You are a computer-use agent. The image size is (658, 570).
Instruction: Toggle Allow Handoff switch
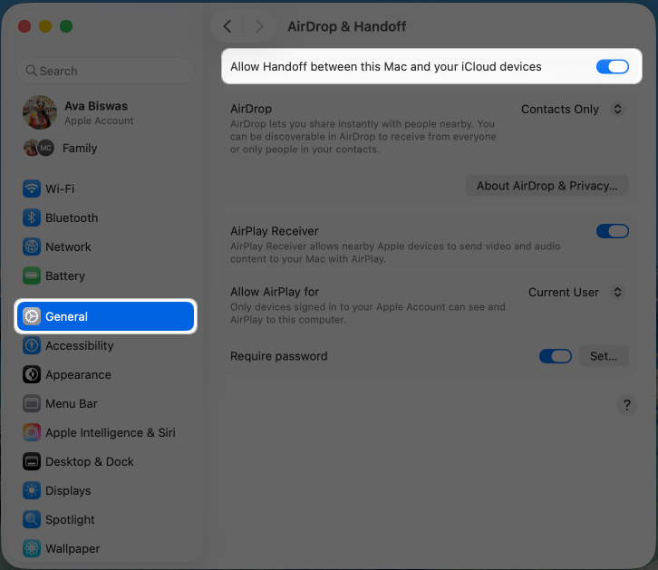coord(613,66)
